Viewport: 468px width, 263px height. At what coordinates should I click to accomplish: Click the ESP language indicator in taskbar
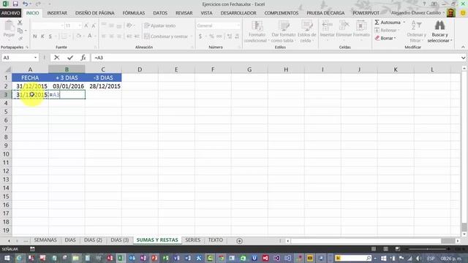coord(431,258)
